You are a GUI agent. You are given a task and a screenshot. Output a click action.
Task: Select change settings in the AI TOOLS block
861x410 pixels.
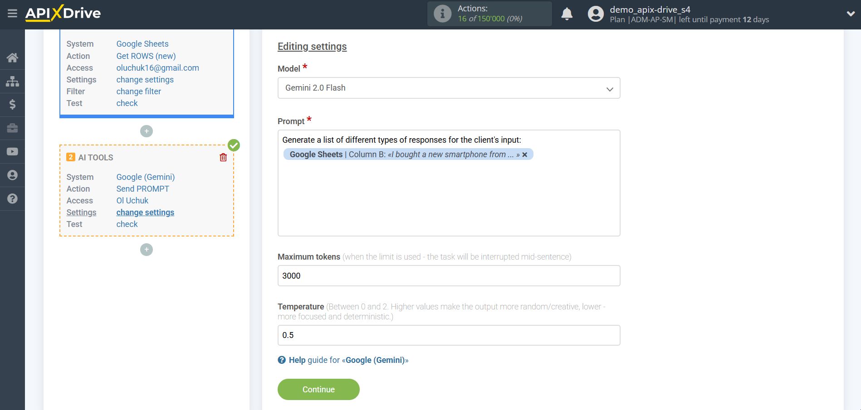(145, 212)
